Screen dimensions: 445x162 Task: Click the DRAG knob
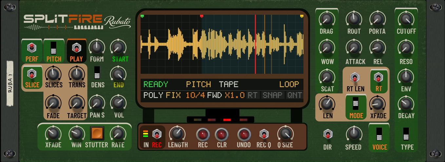pyautogui.click(x=326, y=19)
